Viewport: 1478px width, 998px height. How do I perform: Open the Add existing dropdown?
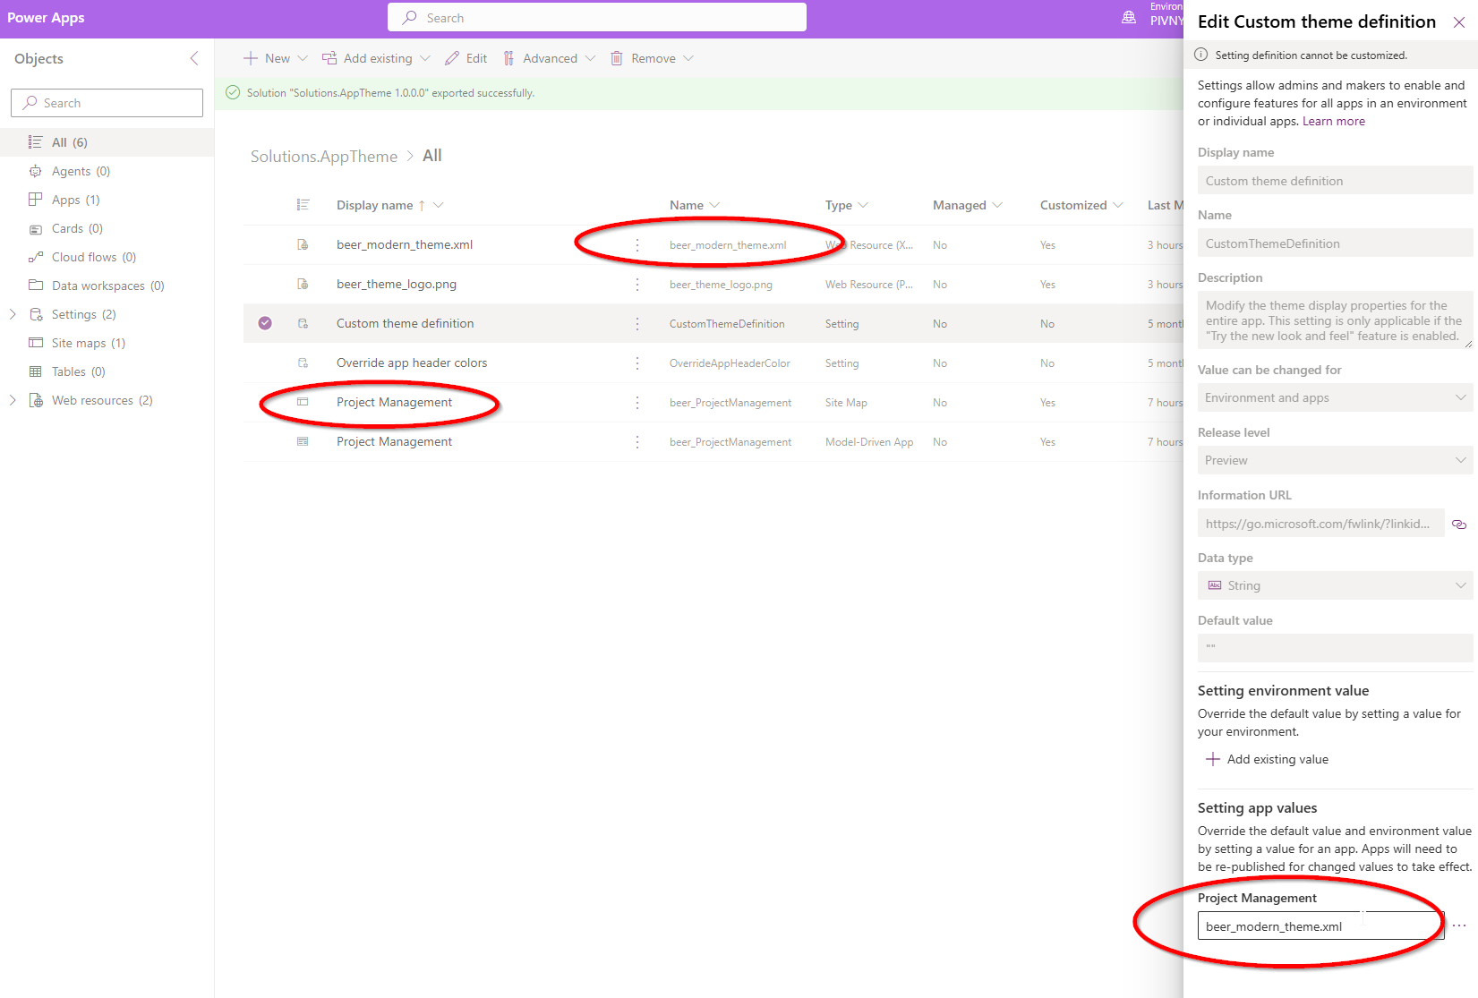377,58
